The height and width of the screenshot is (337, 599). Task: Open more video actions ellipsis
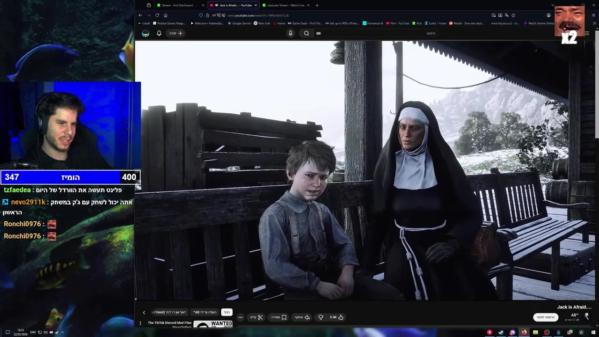tap(241, 317)
